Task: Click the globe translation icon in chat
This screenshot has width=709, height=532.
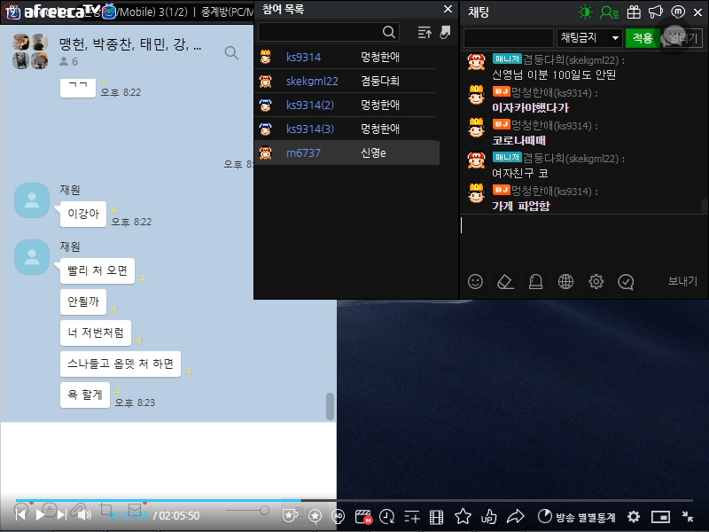Action: (565, 282)
